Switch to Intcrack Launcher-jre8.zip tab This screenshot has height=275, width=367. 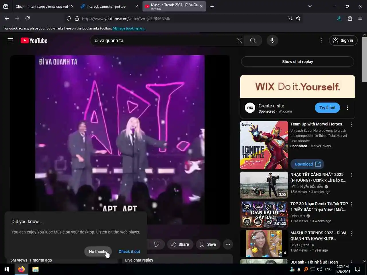(x=106, y=6)
